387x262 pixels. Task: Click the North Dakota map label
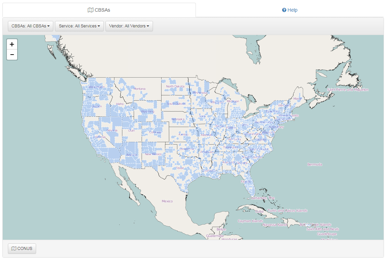pyautogui.click(x=175, y=87)
